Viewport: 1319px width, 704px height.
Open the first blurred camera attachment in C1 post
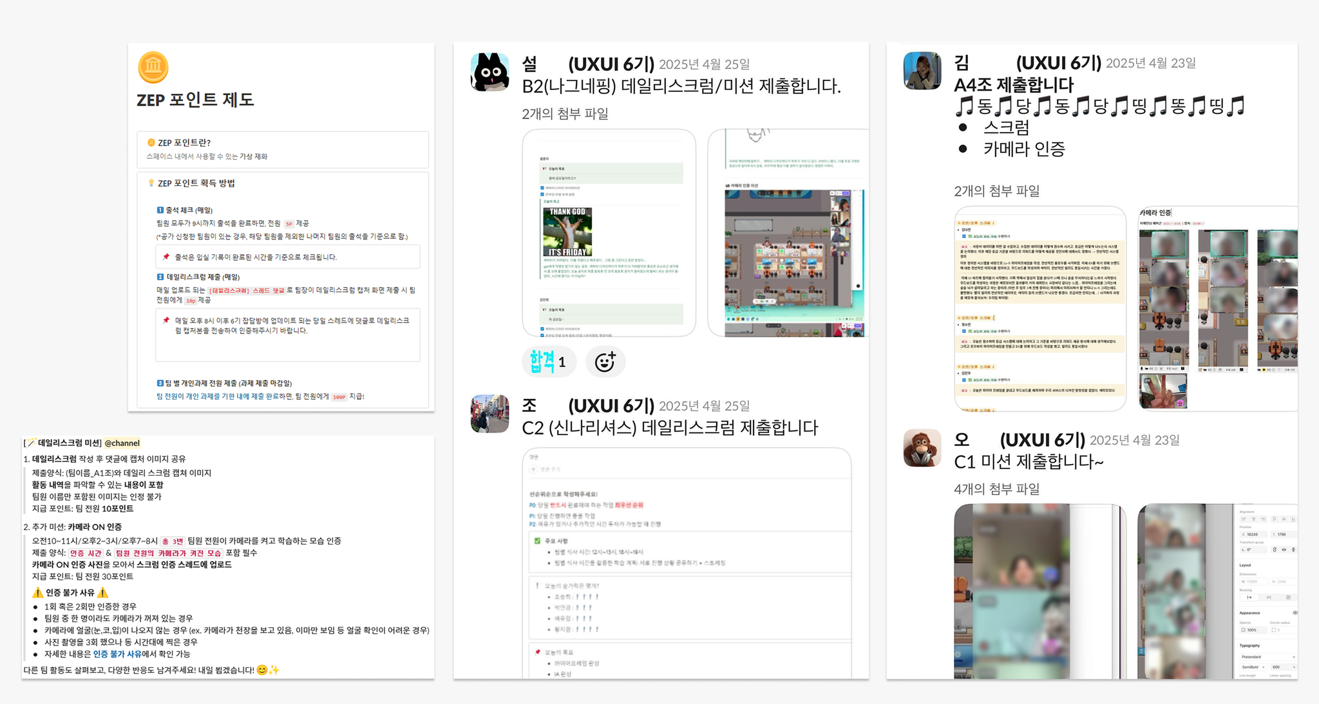(x=1040, y=591)
